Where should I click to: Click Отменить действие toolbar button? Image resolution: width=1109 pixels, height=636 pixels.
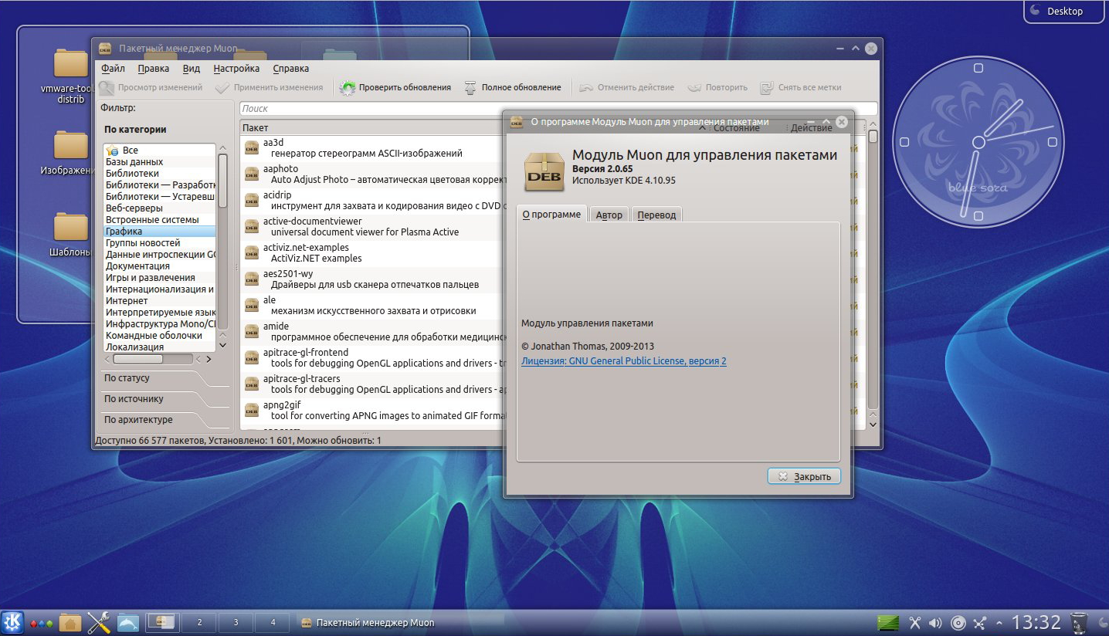pos(626,88)
